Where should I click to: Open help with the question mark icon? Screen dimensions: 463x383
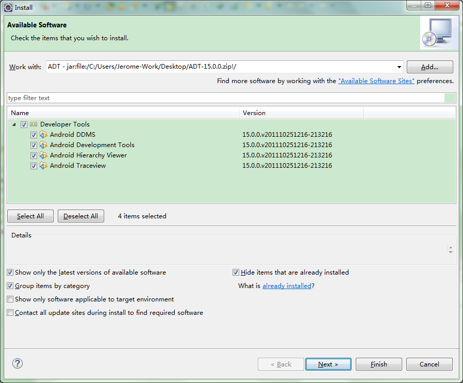18,363
